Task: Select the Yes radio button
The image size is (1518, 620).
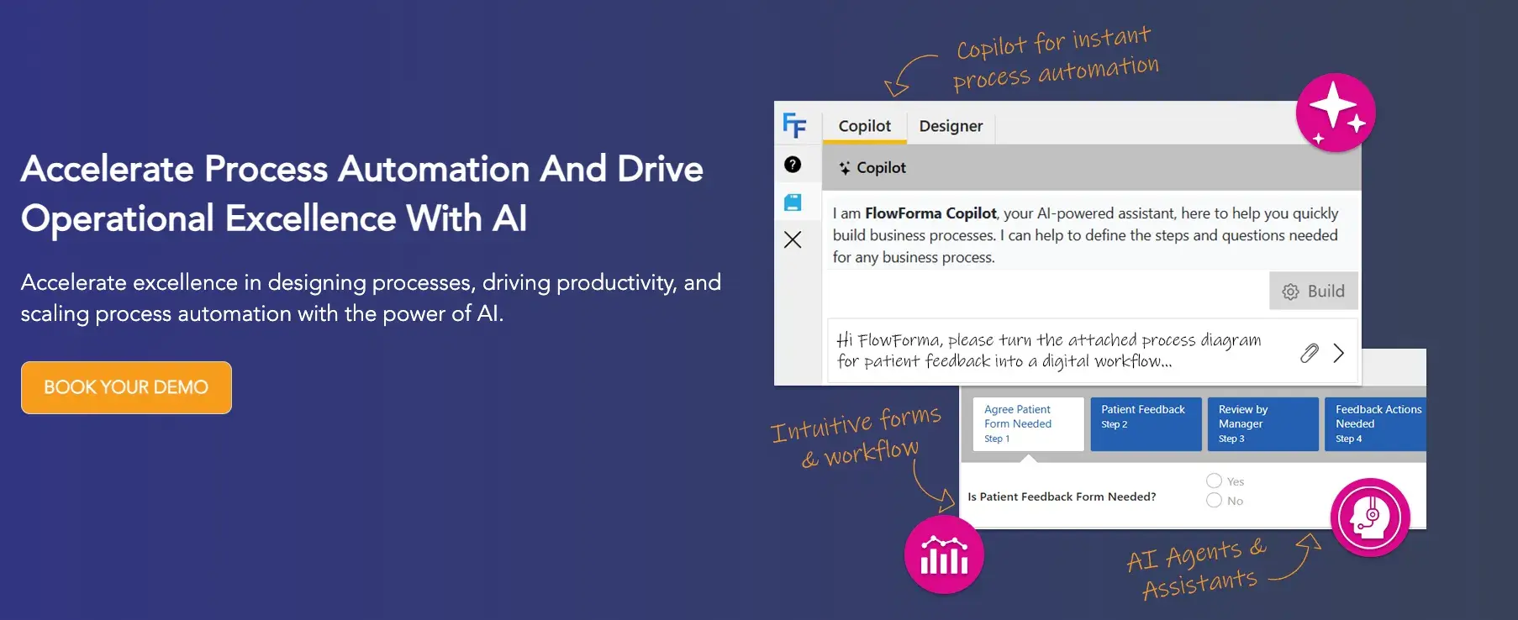Action: [x=1214, y=481]
